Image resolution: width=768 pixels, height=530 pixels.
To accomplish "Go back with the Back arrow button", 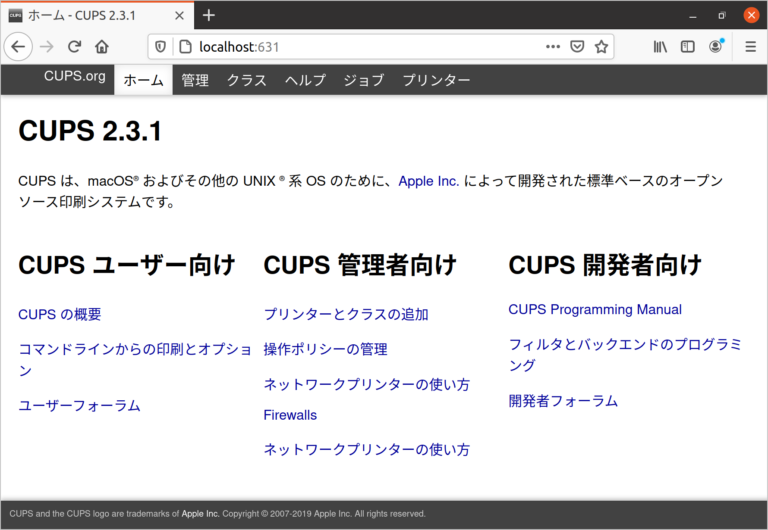I will pyautogui.click(x=18, y=47).
